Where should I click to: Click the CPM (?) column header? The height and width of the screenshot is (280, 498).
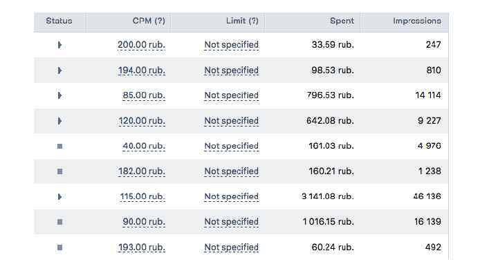(x=149, y=21)
